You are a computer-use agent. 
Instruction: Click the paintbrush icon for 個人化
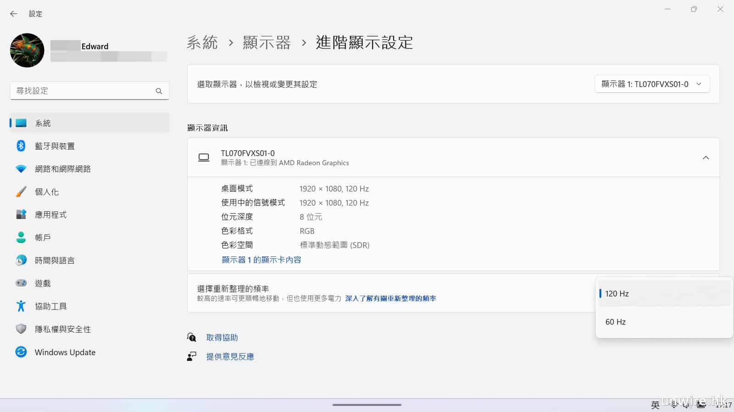(x=21, y=192)
